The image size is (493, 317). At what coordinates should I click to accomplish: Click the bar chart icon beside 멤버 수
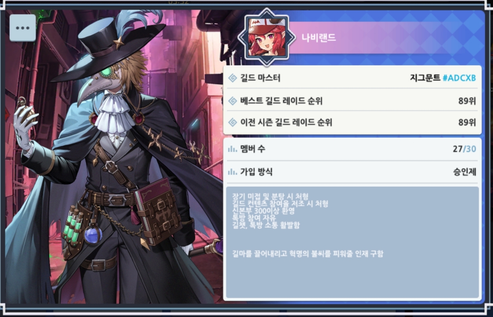pyautogui.click(x=232, y=149)
